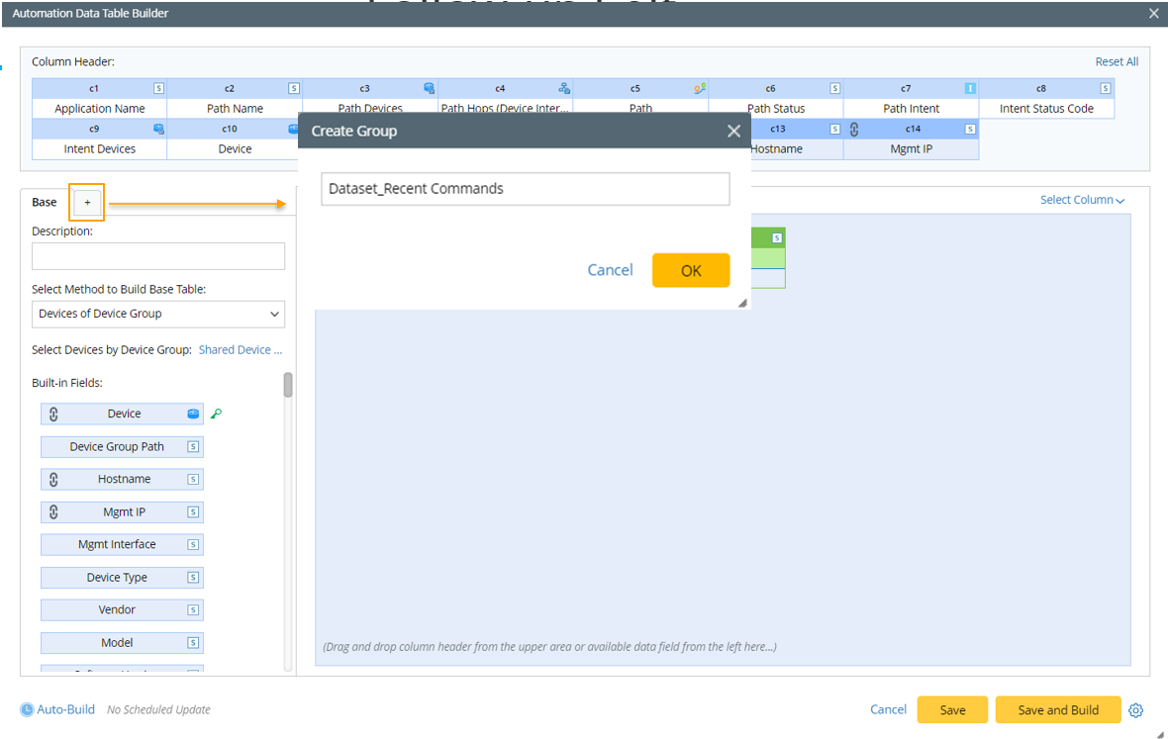
Task: Click the Save button
Action: pos(952,710)
